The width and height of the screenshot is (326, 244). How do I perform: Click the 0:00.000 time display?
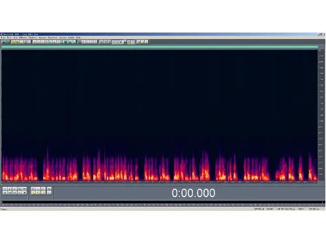pyautogui.click(x=194, y=193)
